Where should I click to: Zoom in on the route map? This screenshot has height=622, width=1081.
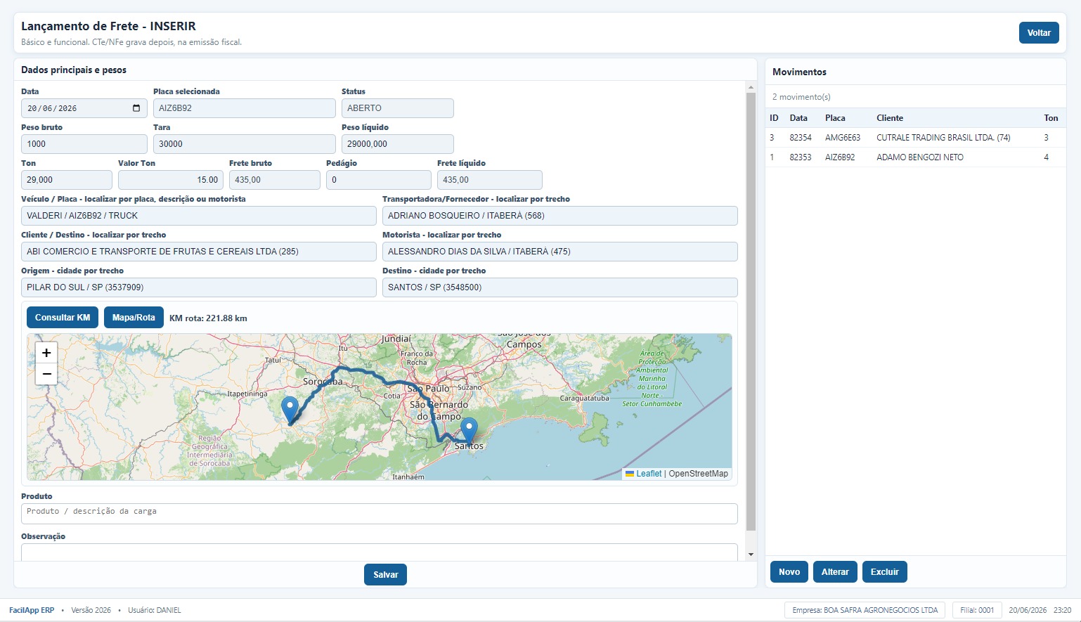tap(46, 353)
